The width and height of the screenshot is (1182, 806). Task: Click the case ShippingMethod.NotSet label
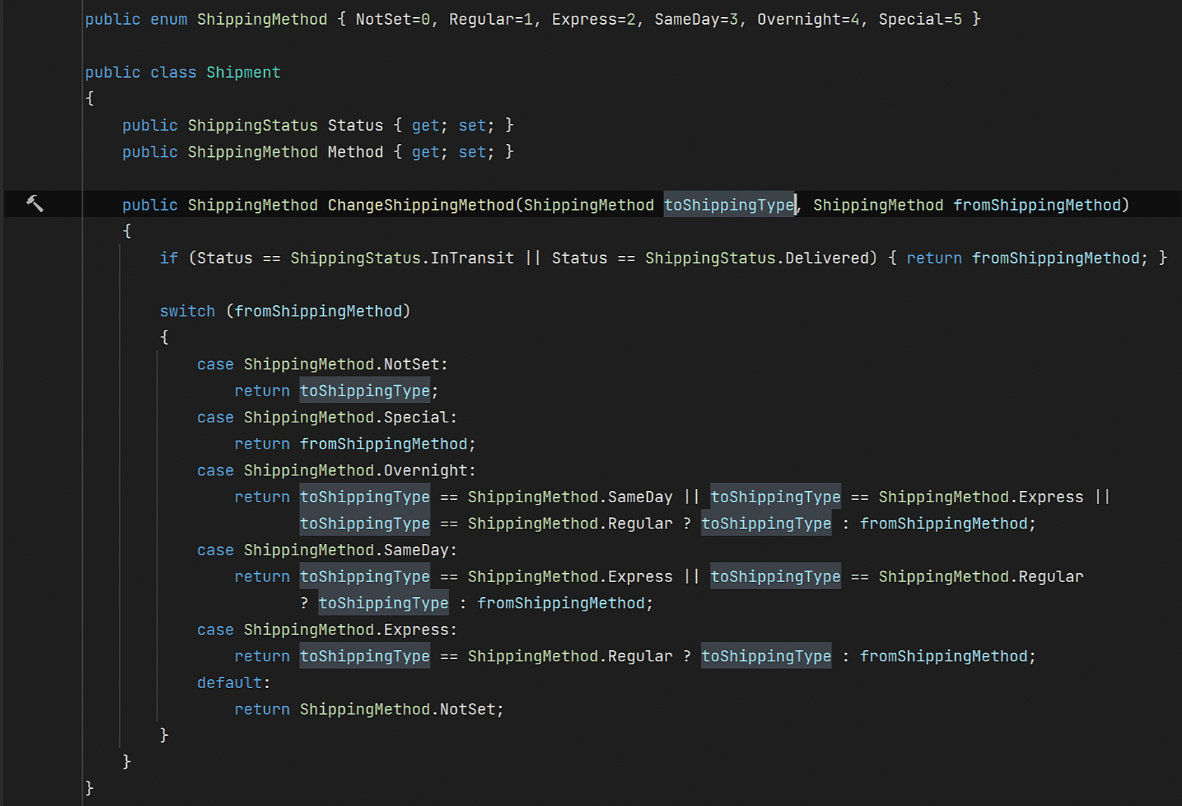click(322, 364)
